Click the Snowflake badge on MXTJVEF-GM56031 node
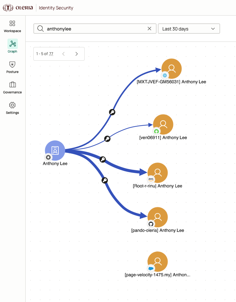Image resolution: width=236 pixels, height=302 pixels. (x=165, y=75)
